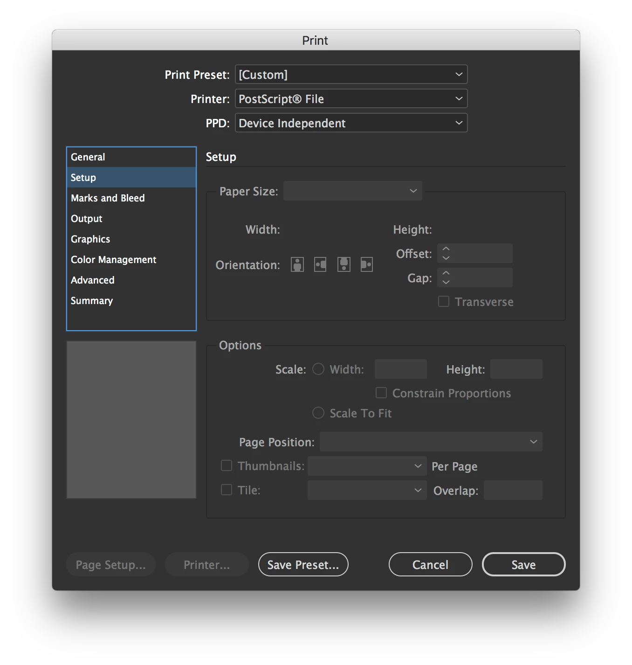632x665 pixels.
Task: Switch to the General panel
Action: [131, 157]
